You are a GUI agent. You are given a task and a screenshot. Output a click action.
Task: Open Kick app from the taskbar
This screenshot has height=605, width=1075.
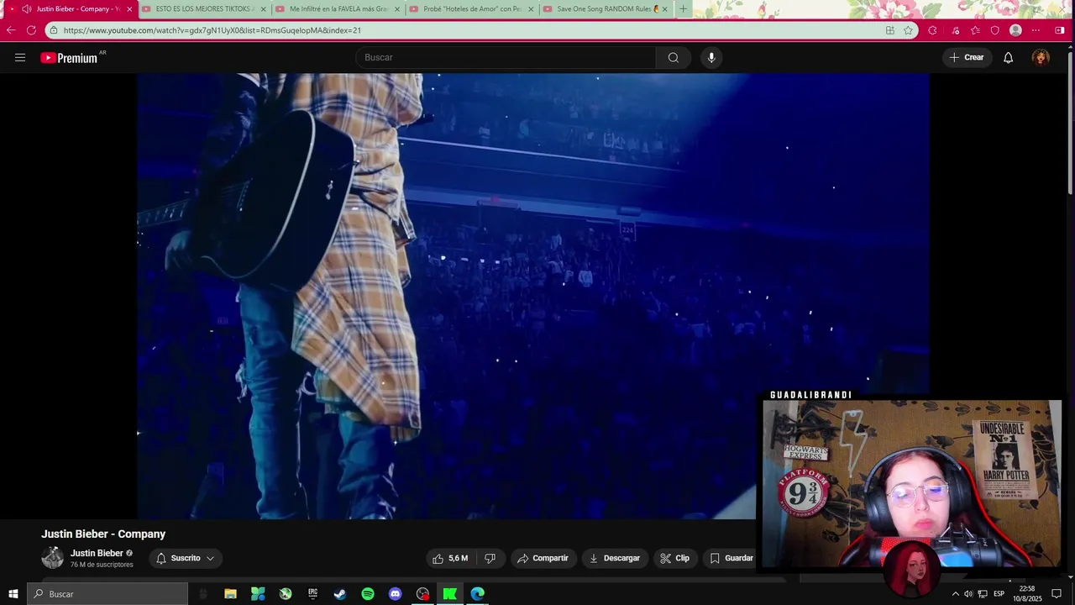coord(450,594)
